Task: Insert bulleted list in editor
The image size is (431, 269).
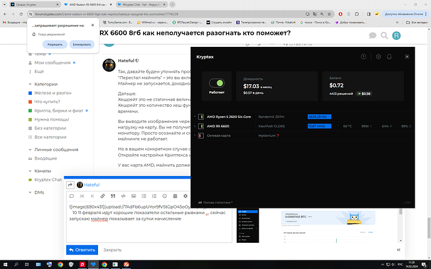Action: pos(144,196)
